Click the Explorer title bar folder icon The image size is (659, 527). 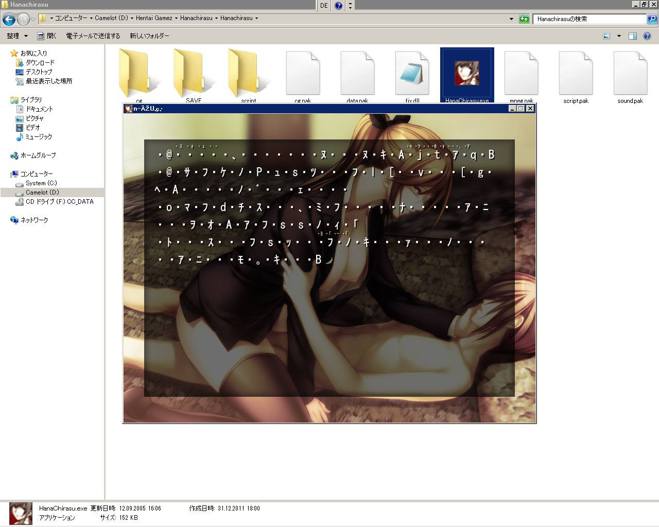[5, 5]
